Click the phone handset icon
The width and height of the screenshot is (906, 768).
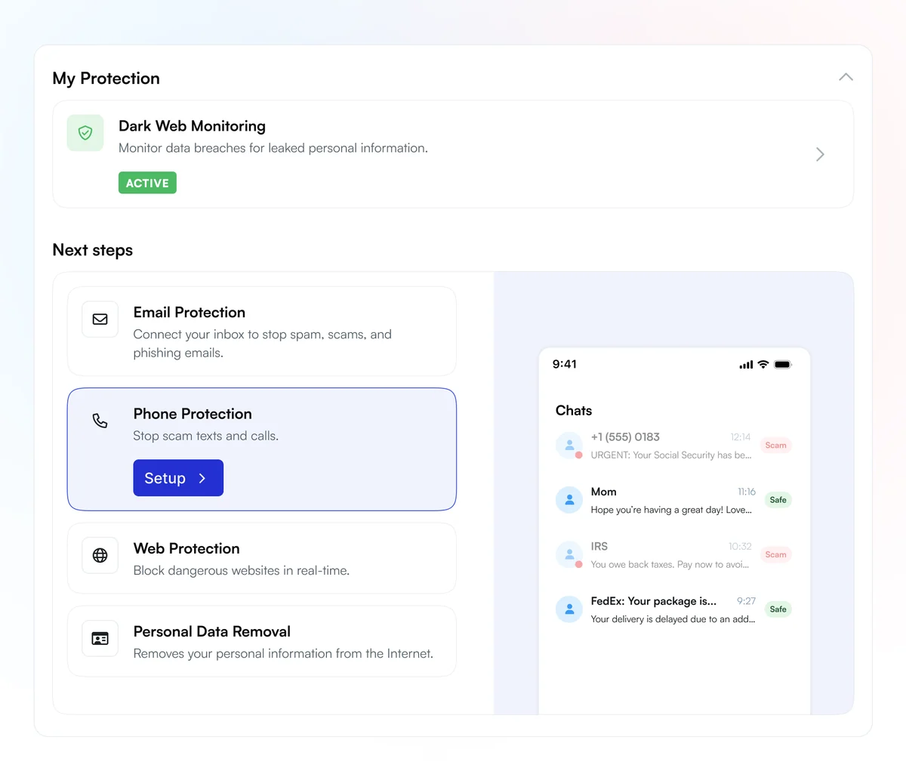[100, 421]
